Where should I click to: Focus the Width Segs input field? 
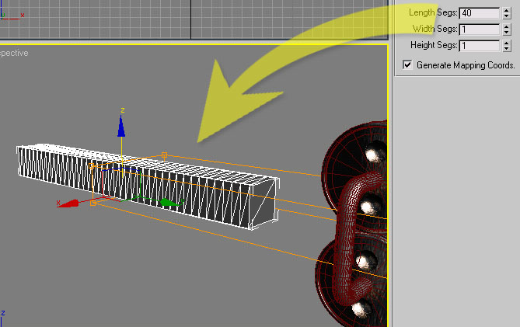[x=479, y=30]
